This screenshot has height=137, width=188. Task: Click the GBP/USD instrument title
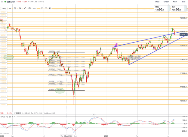[11, 2]
